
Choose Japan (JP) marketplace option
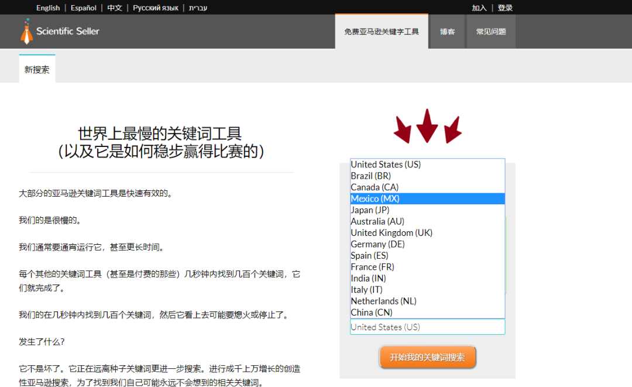tap(370, 210)
